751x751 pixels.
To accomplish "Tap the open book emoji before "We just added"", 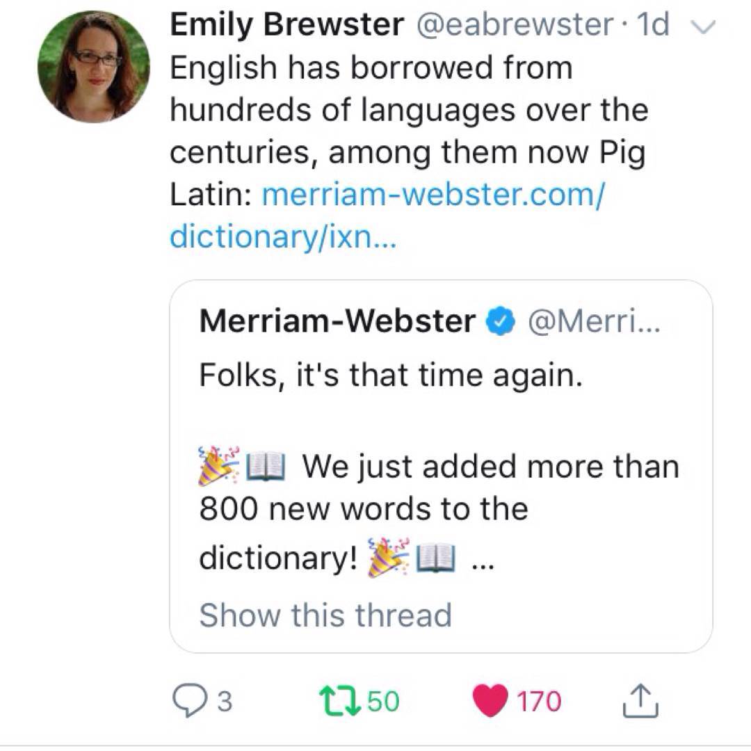I will coord(266,467).
